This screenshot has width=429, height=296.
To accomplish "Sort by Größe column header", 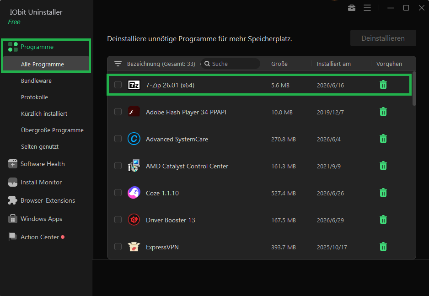I will 279,64.
